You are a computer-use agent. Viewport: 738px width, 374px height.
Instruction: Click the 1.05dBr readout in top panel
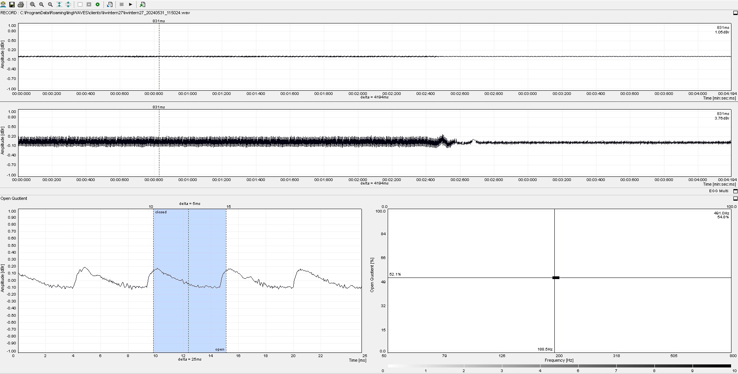(x=722, y=32)
